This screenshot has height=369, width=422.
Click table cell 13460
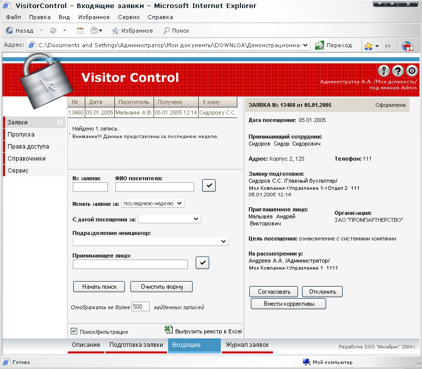76,112
